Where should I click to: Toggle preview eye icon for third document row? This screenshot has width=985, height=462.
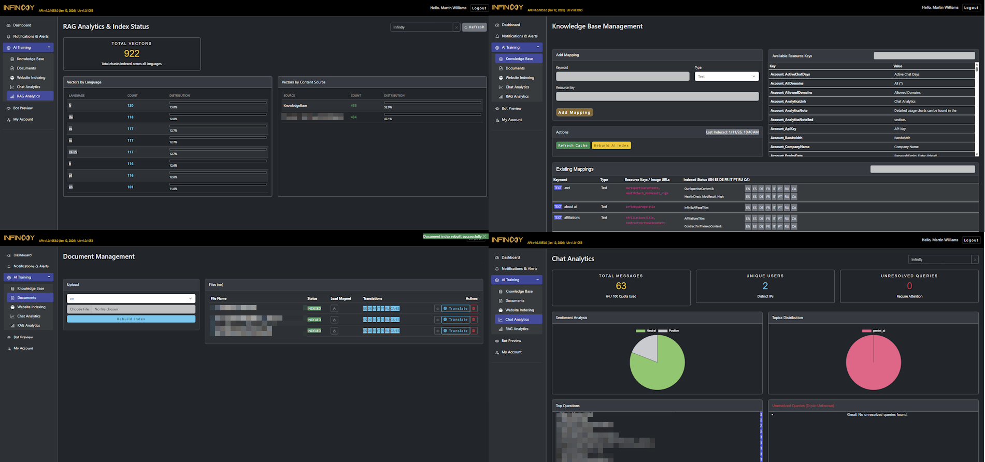point(437,330)
